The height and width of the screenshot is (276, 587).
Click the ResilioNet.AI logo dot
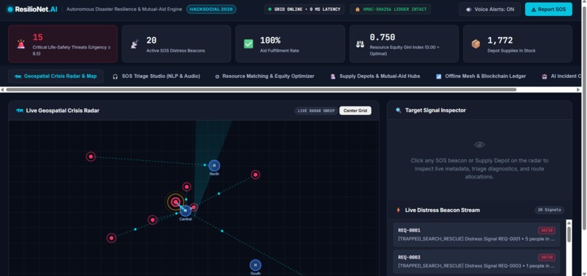pyautogui.click(x=10, y=9)
